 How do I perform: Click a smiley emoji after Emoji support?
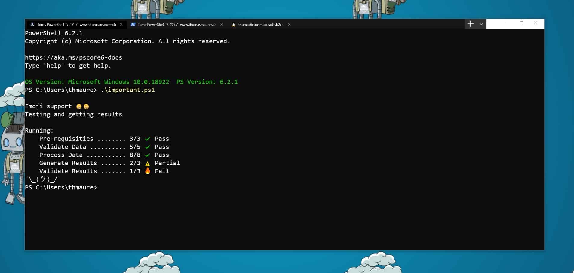[79, 106]
